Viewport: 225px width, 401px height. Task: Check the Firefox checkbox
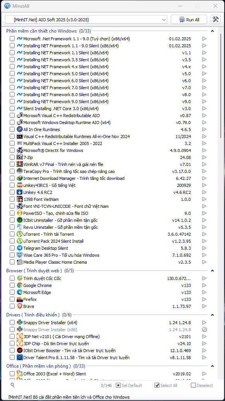pyautogui.click(x=12, y=299)
